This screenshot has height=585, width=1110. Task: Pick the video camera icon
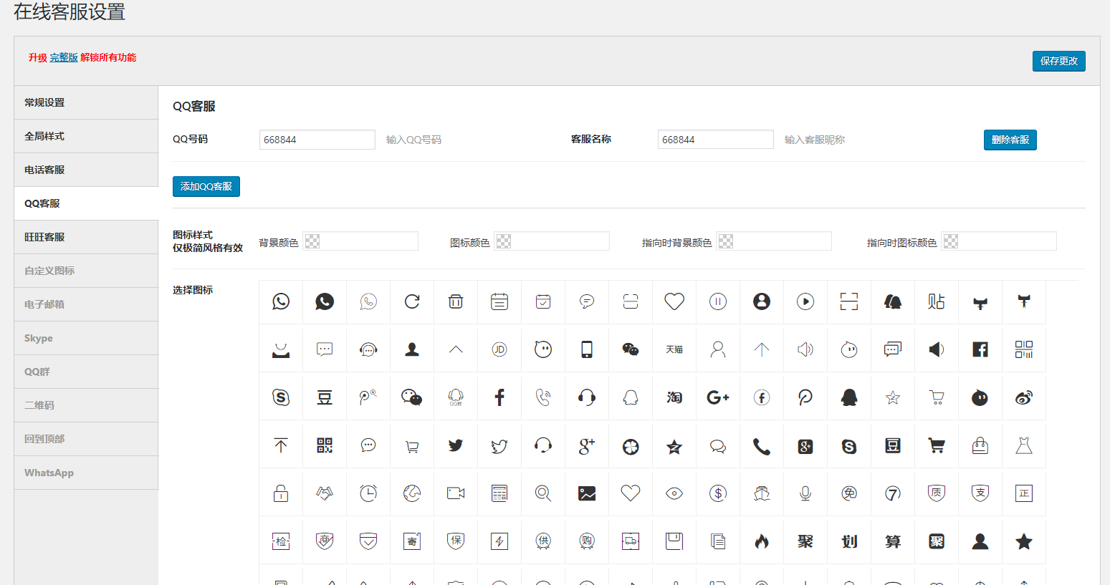pyautogui.click(x=456, y=493)
